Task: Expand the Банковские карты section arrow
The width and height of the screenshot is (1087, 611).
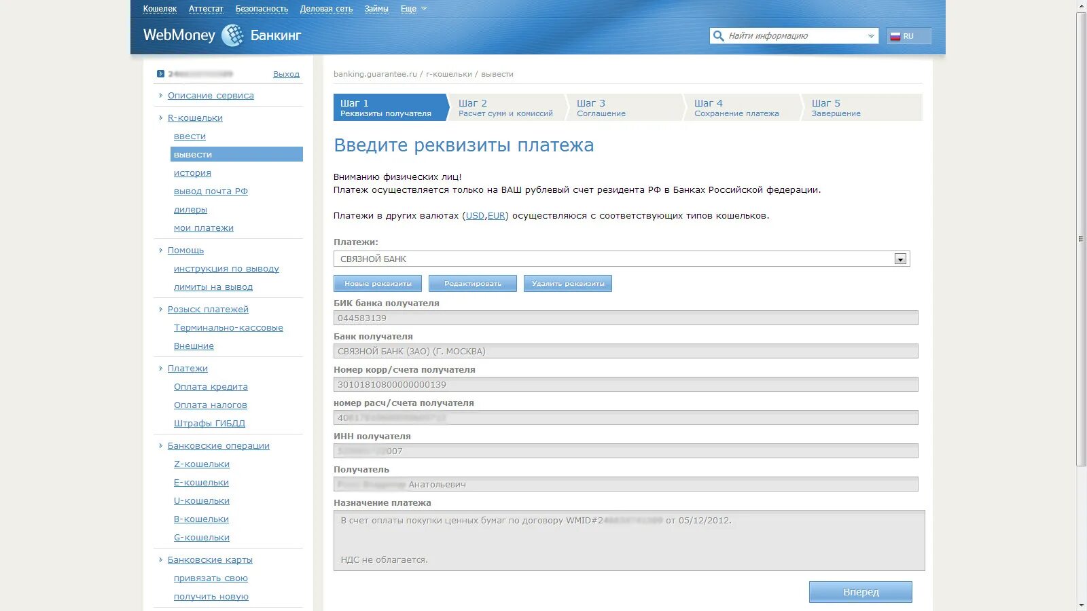Action: point(161,560)
